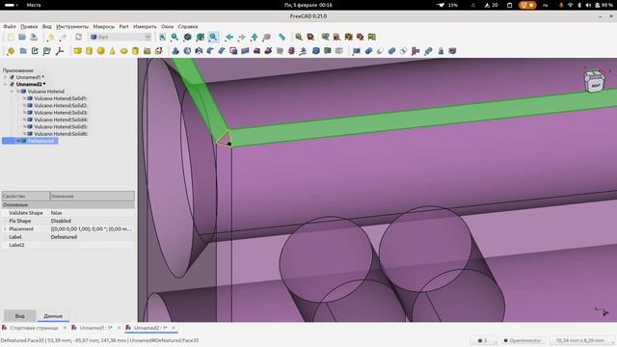Image resolution: width=617 pixels, height=347 pixels.
Task: Click the clock date in top bar
Action: (308, 5)
